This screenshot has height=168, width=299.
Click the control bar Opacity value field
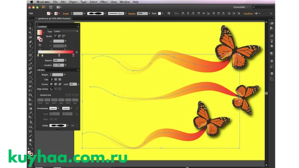coord(142,14)
